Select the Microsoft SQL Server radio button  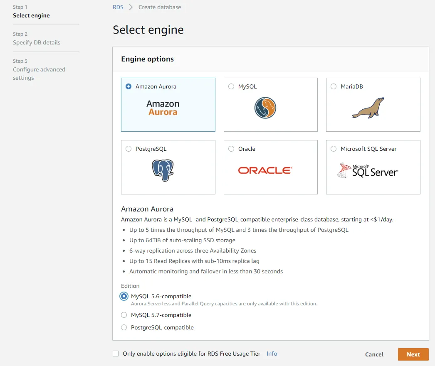pos(334,149)
